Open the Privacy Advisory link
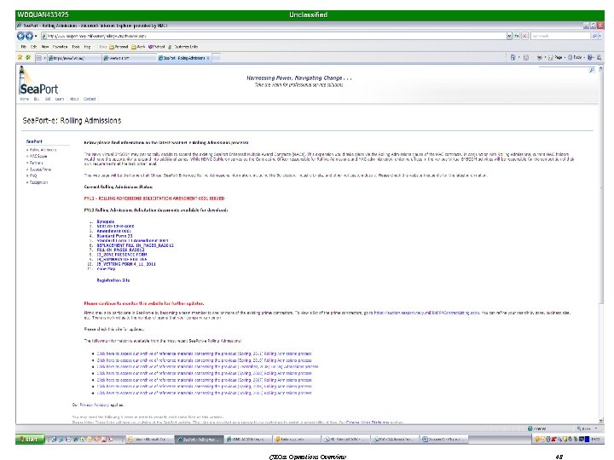 point(94,405)
